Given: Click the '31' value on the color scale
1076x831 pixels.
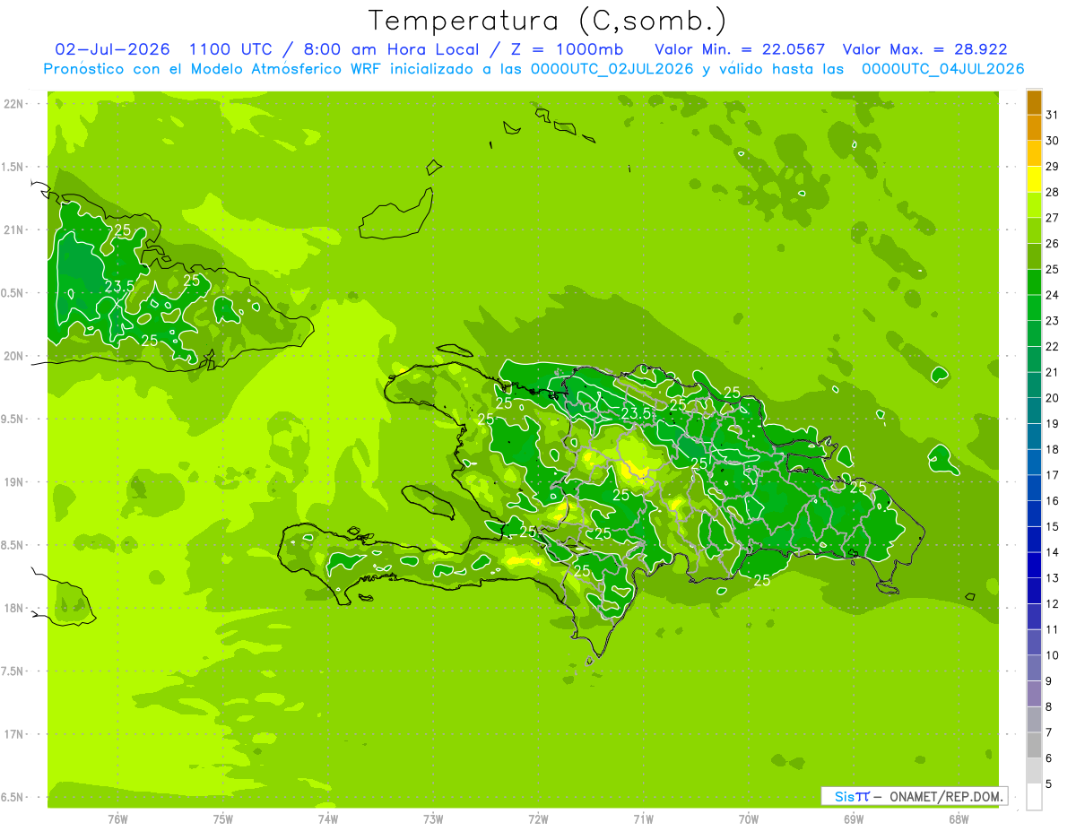Looking at the screenshot, I should [x=1053, y=115].
